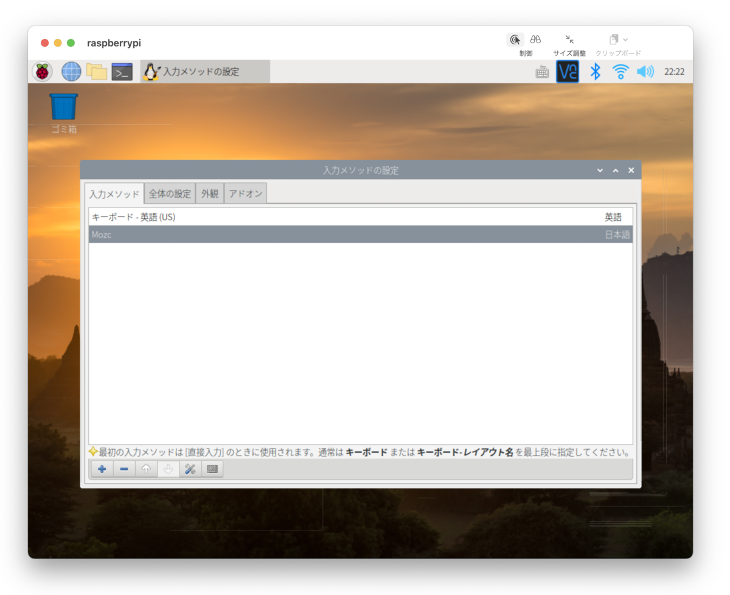Launch the web browser globe icon
730x595 pixels.
tap(71, 72)
